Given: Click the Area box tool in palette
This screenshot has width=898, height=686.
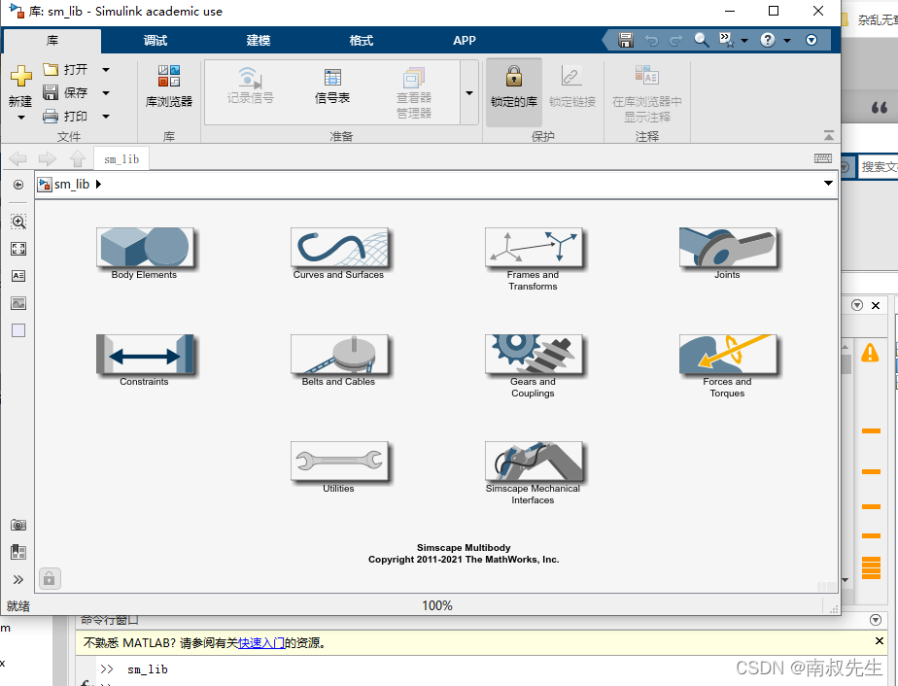Looking at the screenshot, I should (x=18, y=330).
